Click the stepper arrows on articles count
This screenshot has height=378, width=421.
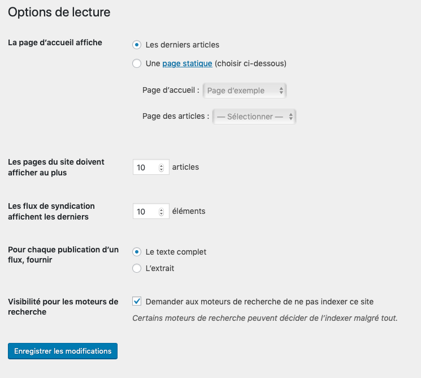(x=162, y=167)
